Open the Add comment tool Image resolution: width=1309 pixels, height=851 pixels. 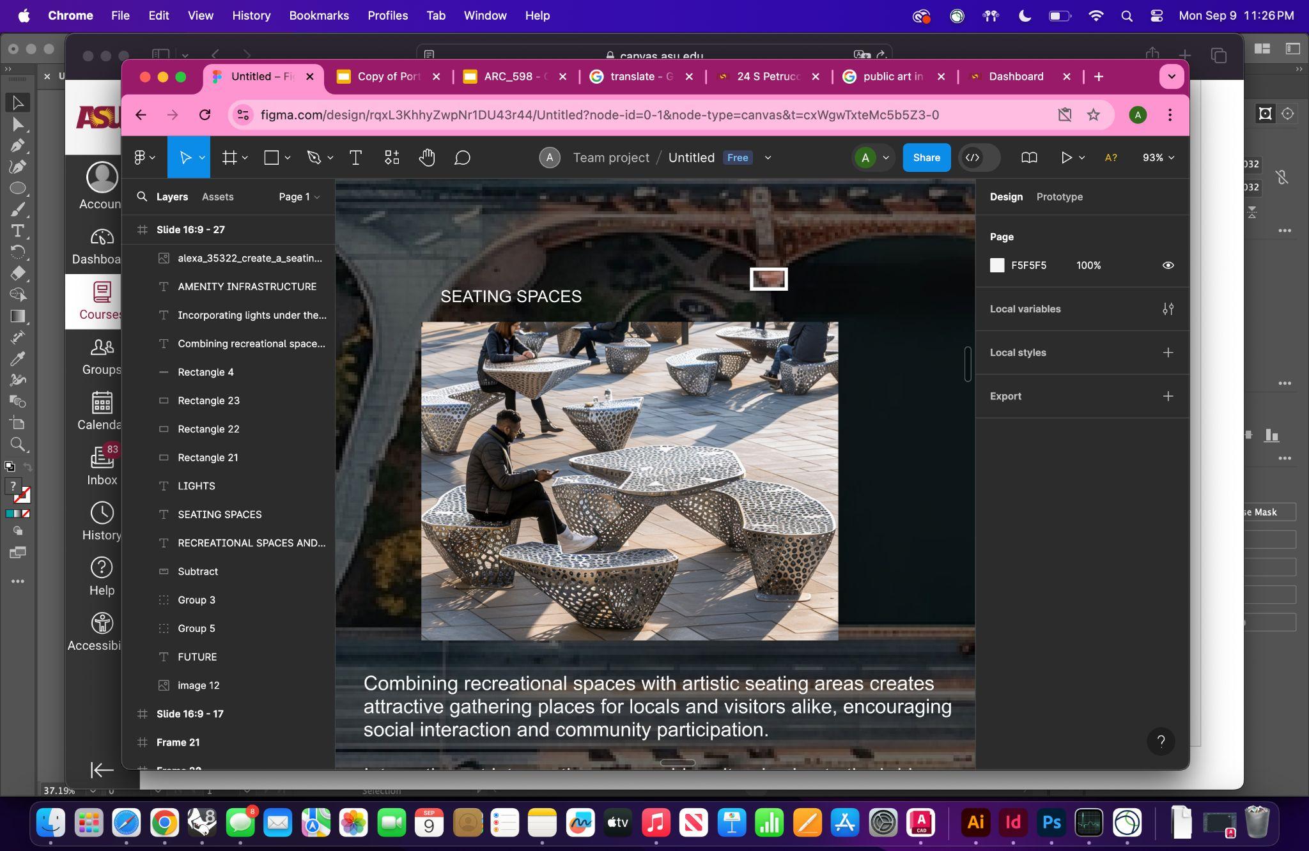(x=462, y=158)
